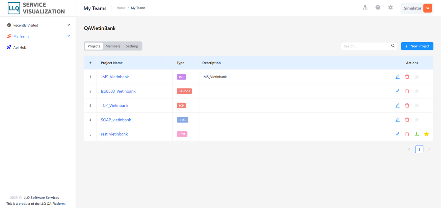Switch to the Members tab
The height and width of the screenshot is (208, 441).
[113, 46]
